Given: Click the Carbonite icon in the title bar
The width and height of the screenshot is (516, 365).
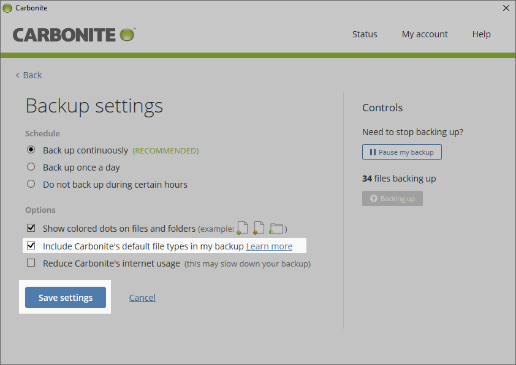Looking at the screenshot, I should coord(7,8).
